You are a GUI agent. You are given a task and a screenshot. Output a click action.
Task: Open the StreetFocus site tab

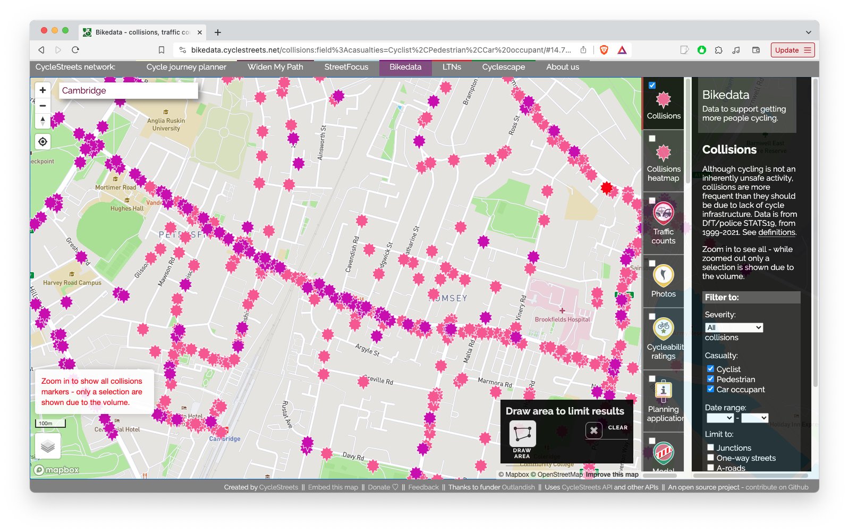tap(346, 67)
